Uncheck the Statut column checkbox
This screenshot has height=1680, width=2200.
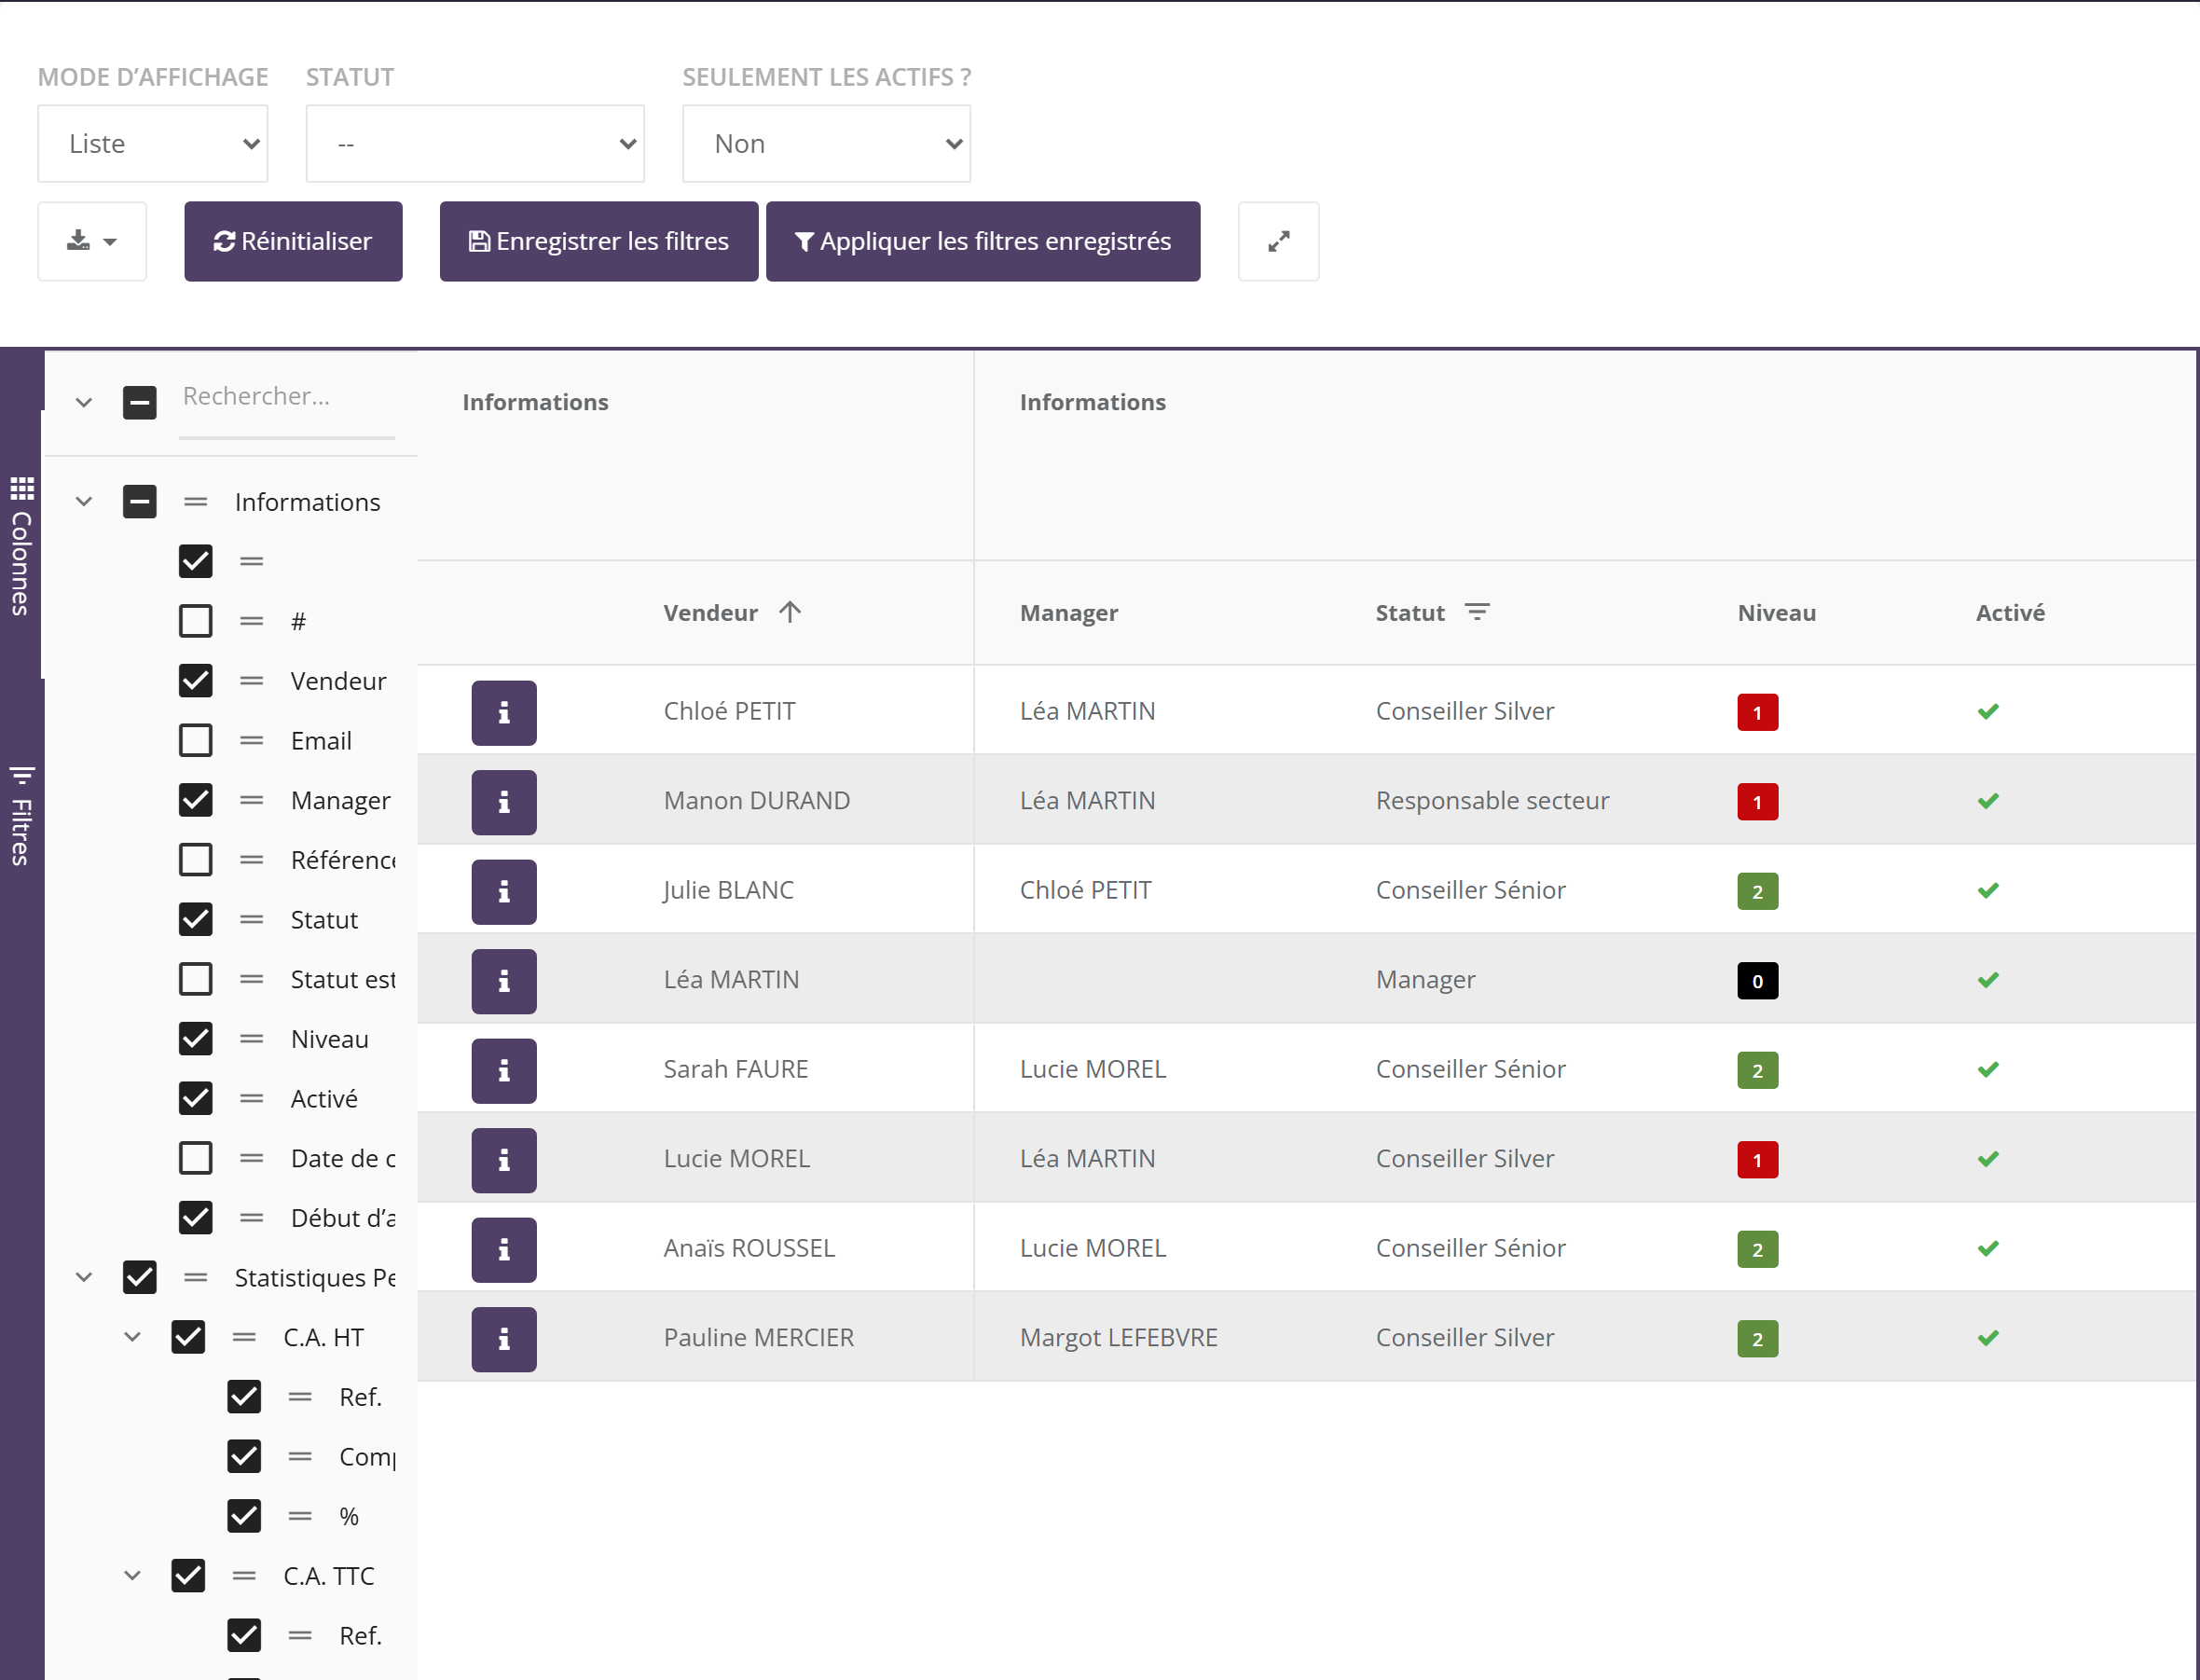pos(196,920)
